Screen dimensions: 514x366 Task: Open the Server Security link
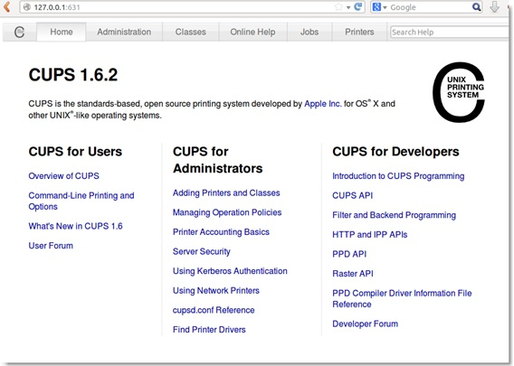click(202, 251)
